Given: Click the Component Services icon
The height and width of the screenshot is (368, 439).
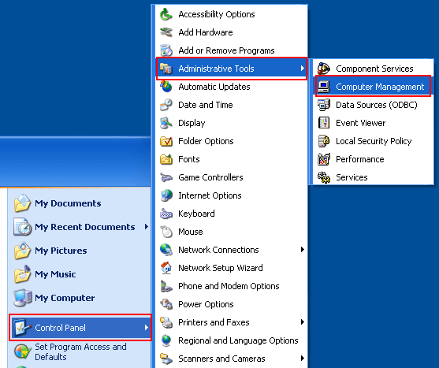Looking at the screenshot, I should [324, 69].
